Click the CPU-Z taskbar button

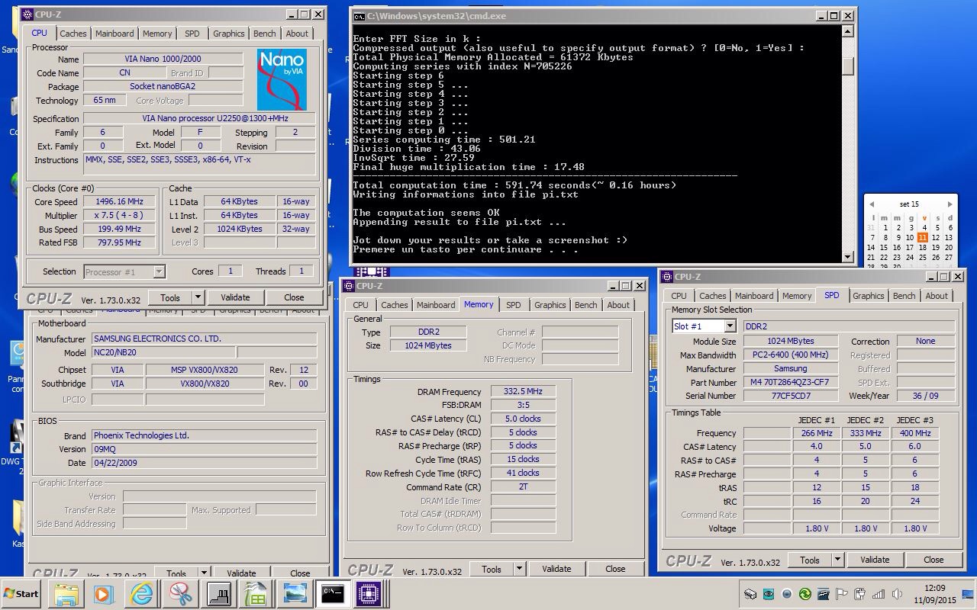coord(369,594)
